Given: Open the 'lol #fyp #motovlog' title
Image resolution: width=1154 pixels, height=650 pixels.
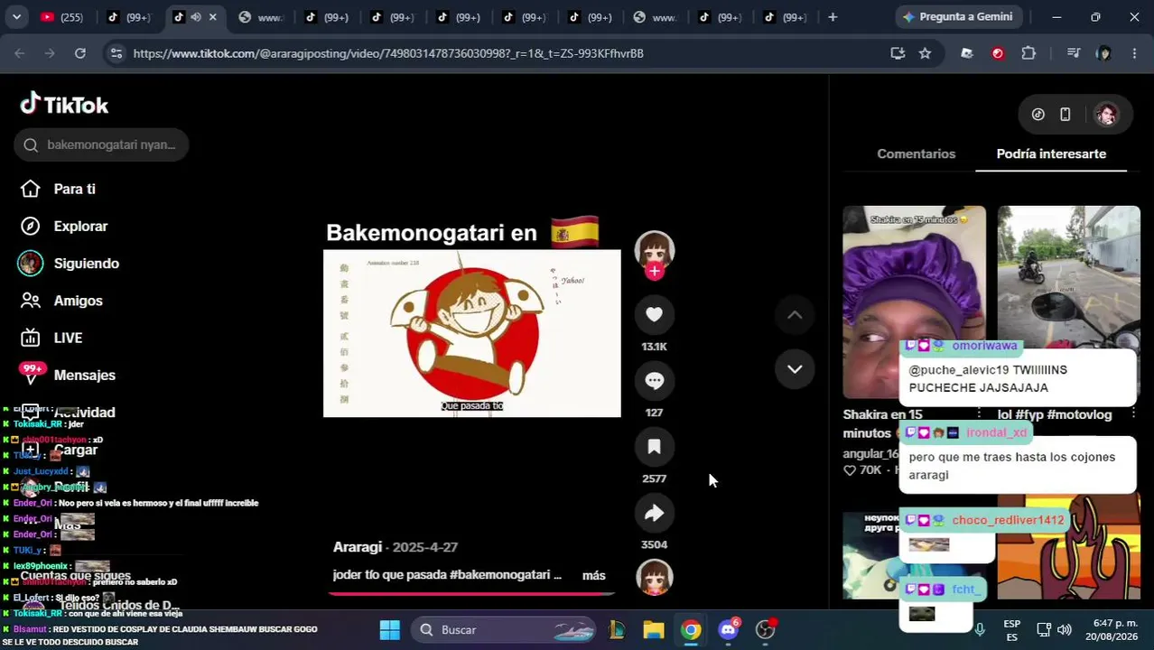Looking at the screenshot, I should tap(1055, 414).
